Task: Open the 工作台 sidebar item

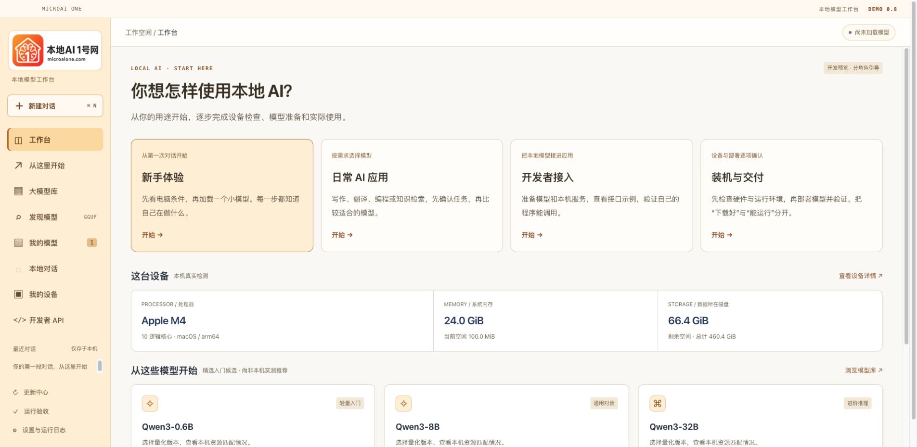Action: [55, 140]
